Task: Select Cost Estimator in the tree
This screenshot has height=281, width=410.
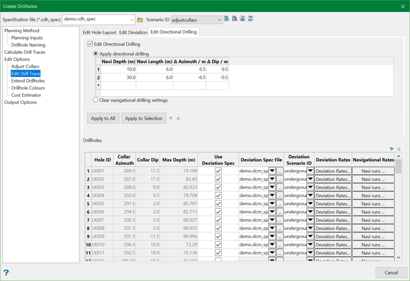Action: (x=26, y=95)
